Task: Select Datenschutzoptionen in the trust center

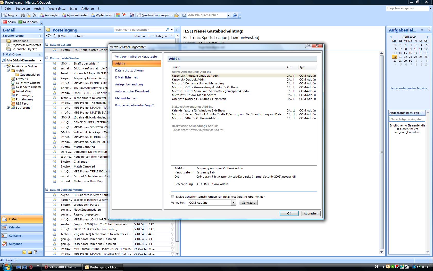Action: pyautogui.click(x=137, y=70)
